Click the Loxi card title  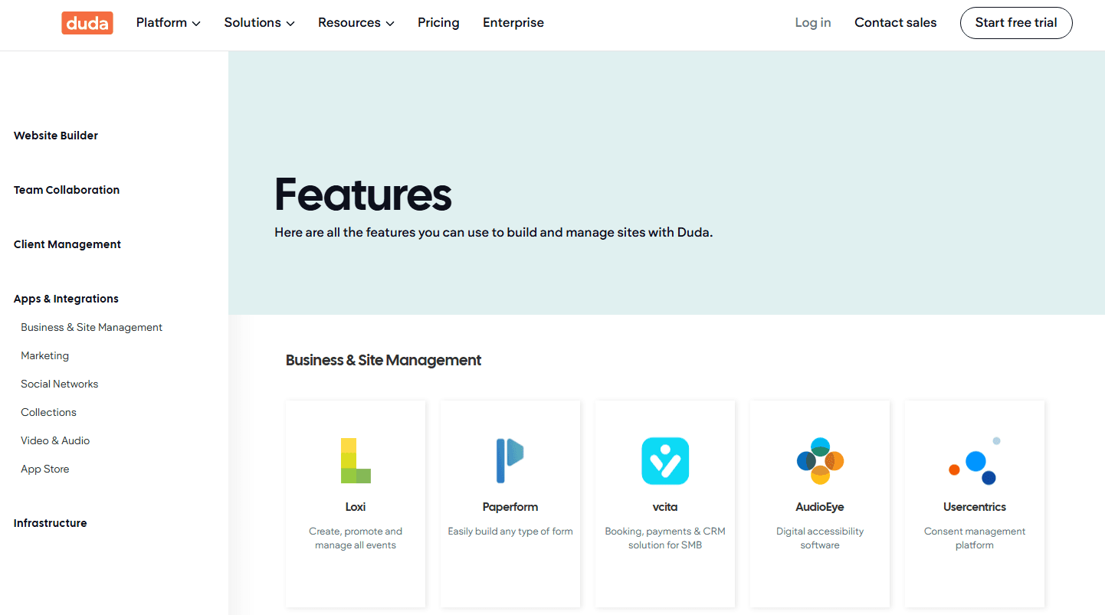(356, 507)
